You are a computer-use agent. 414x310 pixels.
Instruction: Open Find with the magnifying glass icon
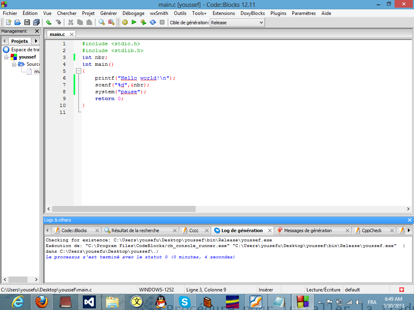(x=101, y=23)
